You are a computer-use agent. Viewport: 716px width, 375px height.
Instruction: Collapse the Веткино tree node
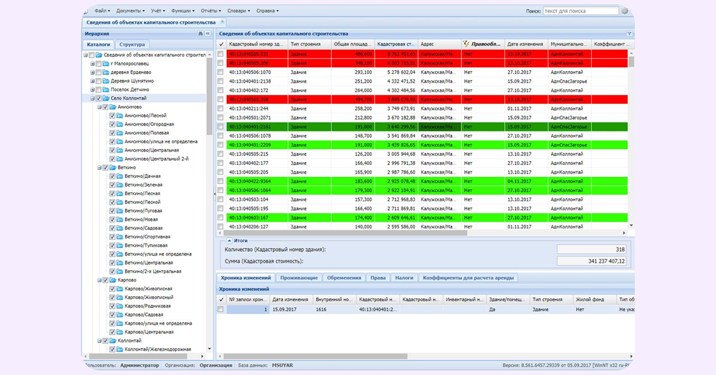[x=99, y=168]
